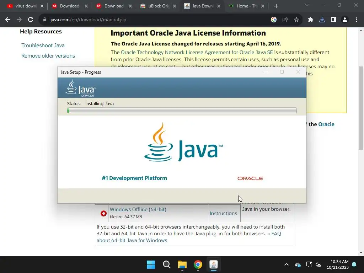Click the address bar URL

tap(88, 20)
